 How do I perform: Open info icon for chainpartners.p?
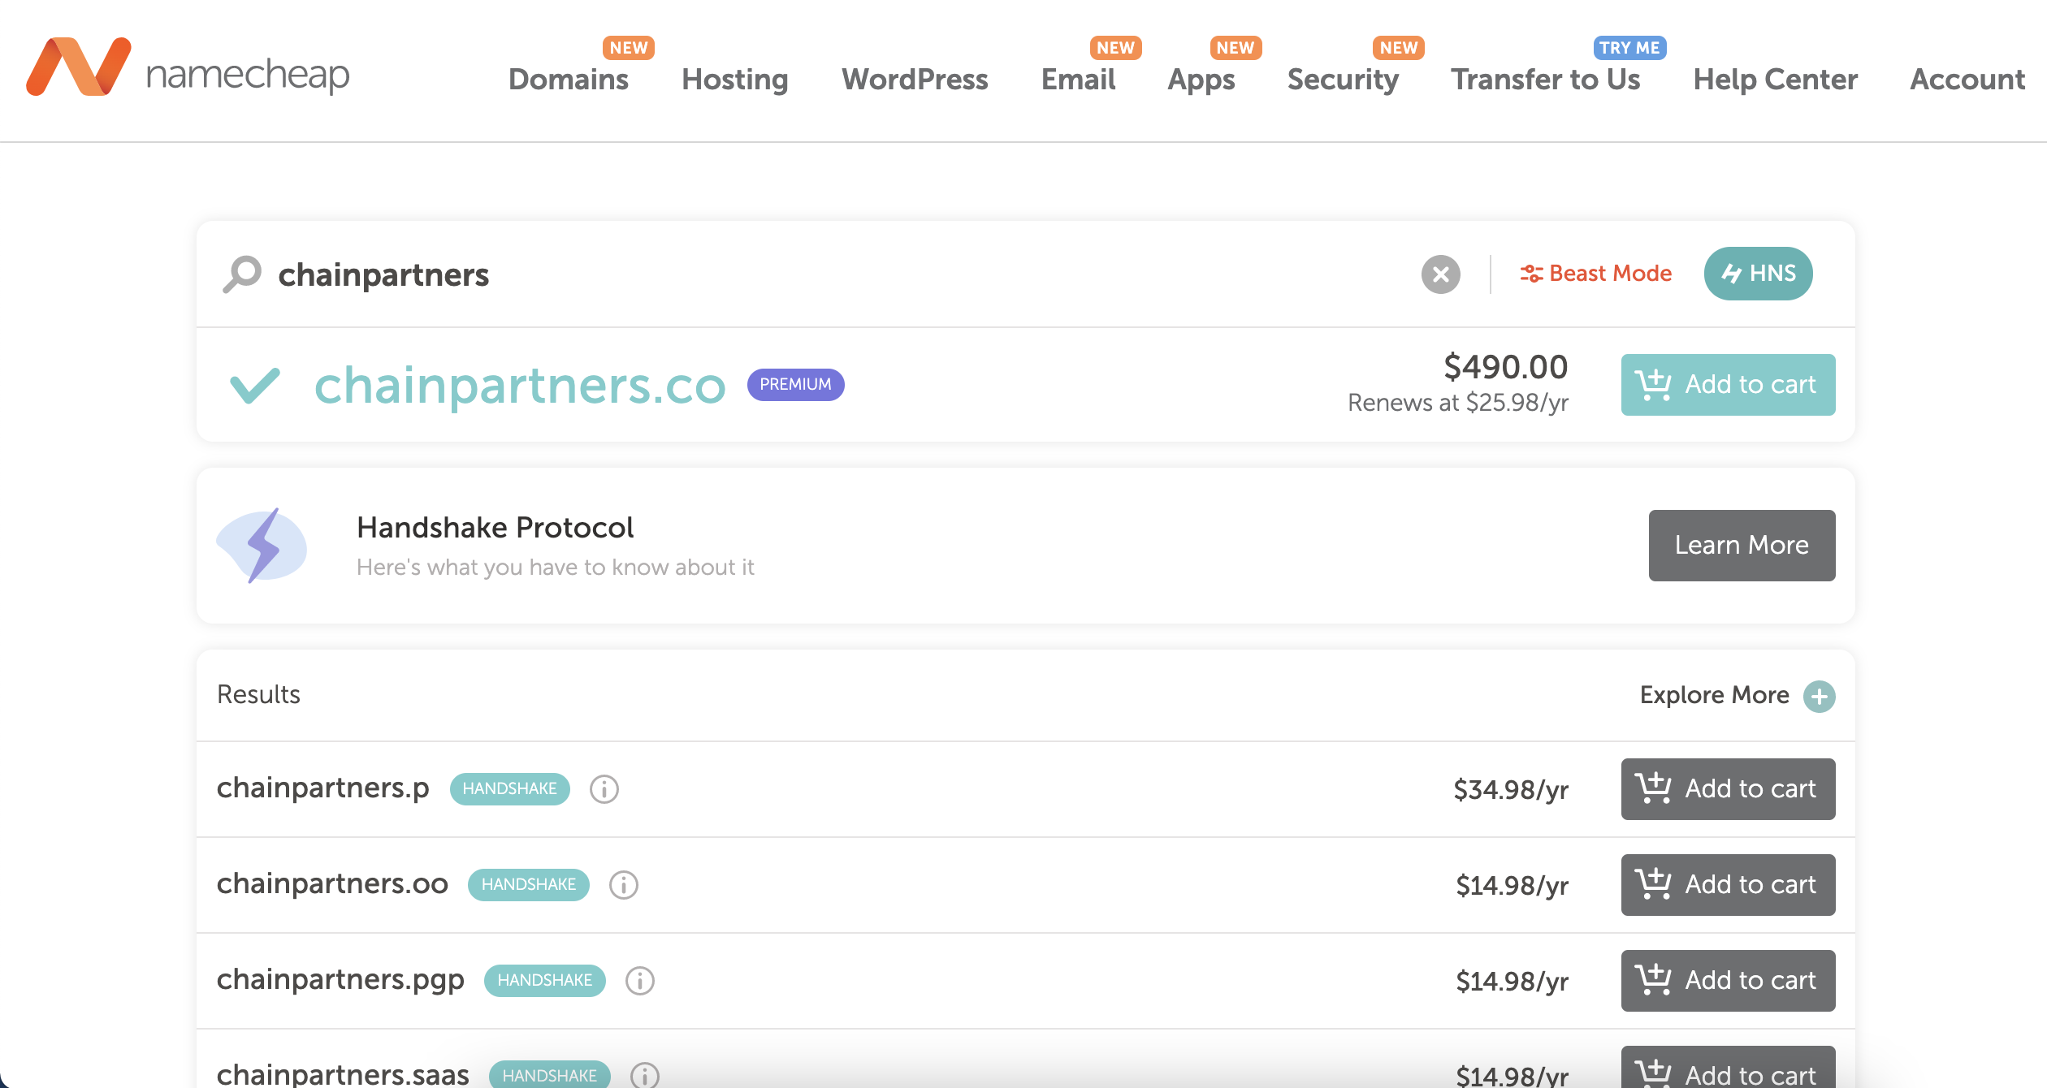604,789
